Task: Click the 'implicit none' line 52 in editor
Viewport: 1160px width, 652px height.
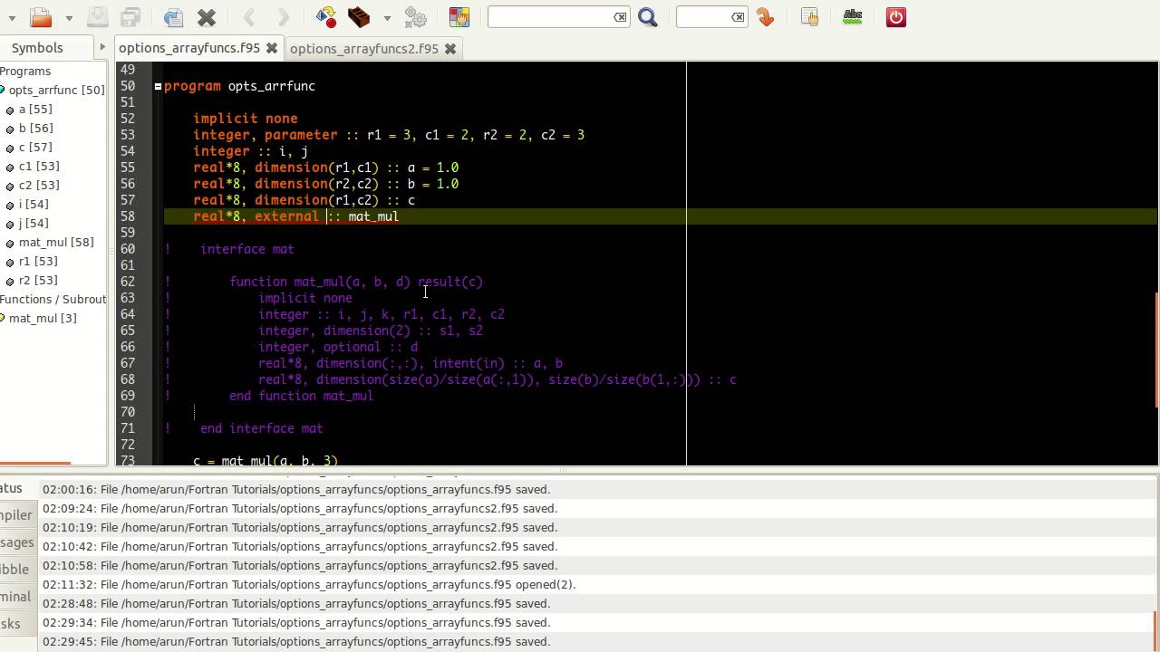Action: click(245, 119)
